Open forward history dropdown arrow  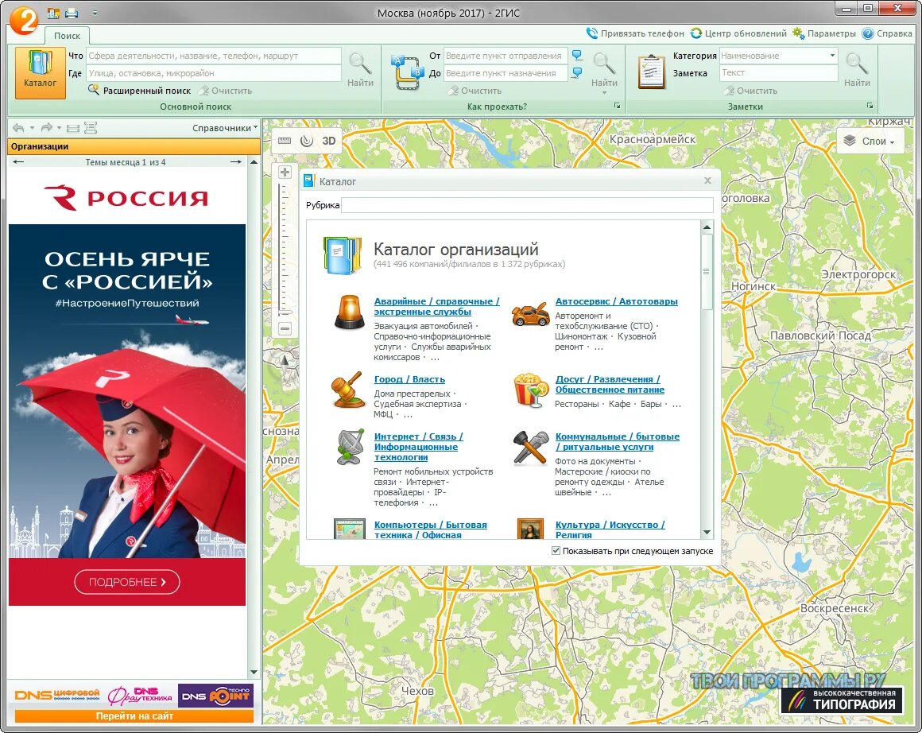pos(60,128)
